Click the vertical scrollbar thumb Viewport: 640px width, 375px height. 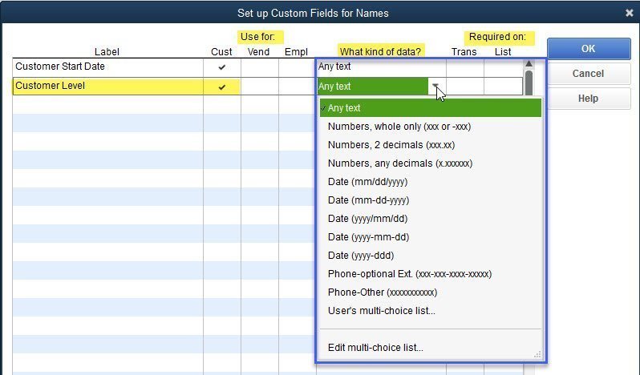pos(529,83)
